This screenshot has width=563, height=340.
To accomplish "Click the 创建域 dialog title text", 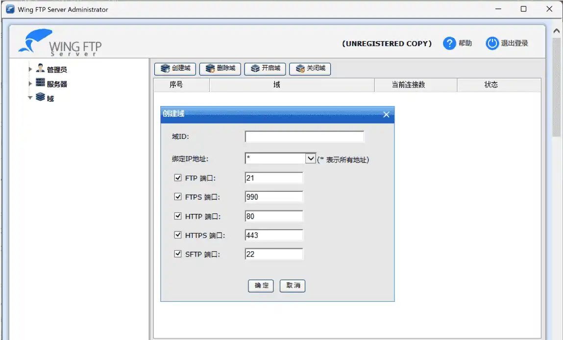I will click(x=173, y=114).
